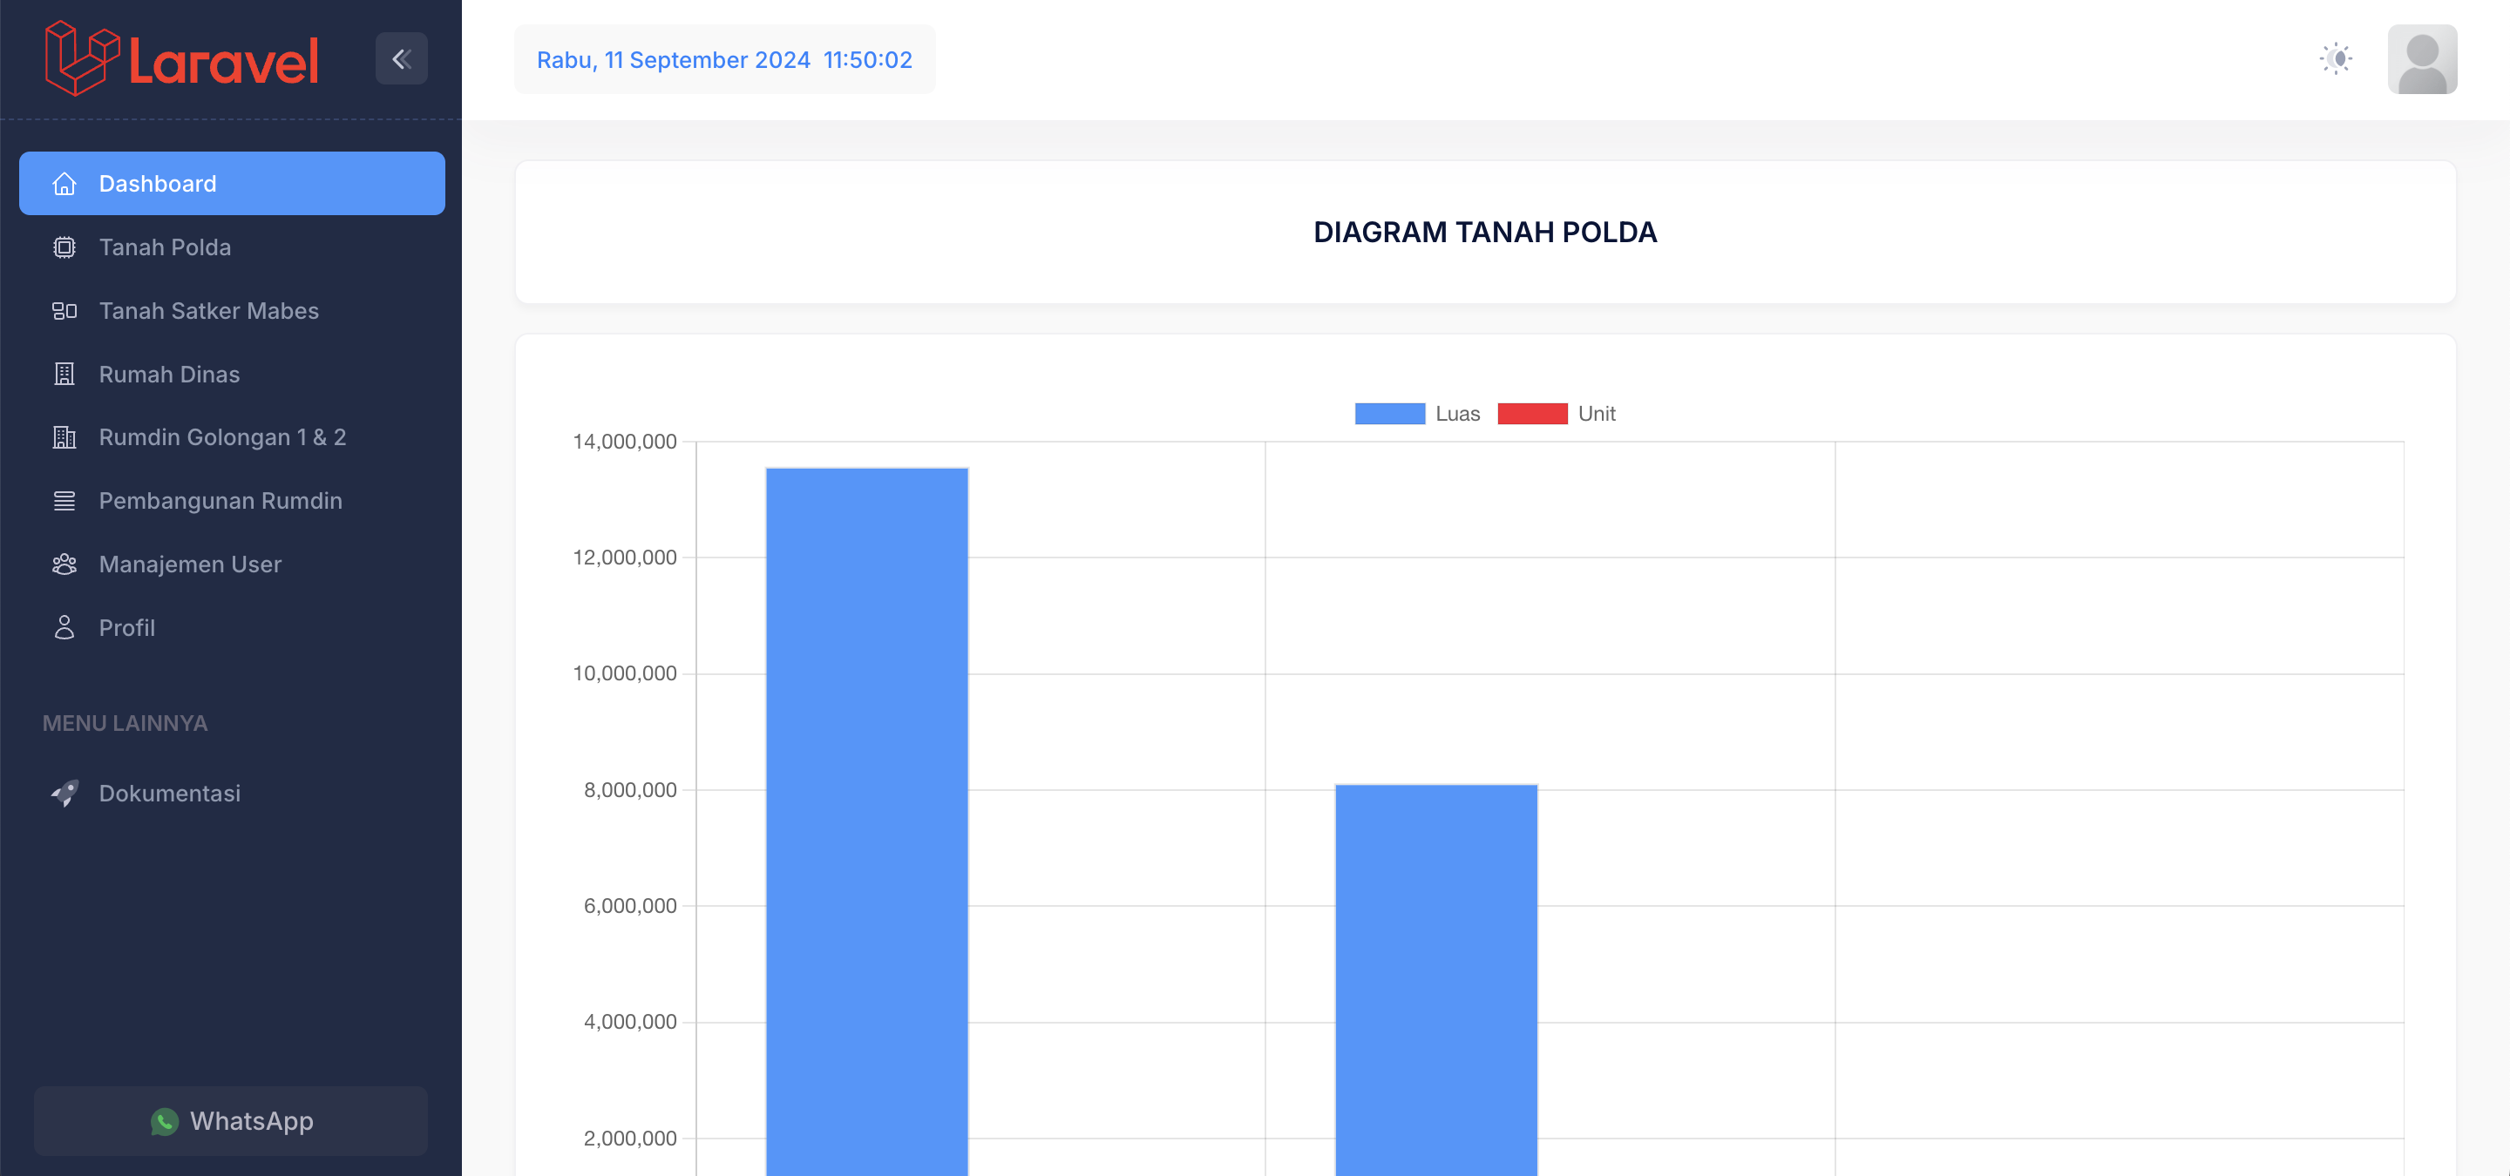The width and height of the screenshot is (2510, 1176).
Task: Click the Rumah Dinas building icon
Action: coord(64,374)
